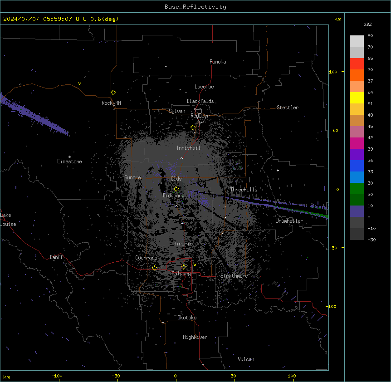Click the Ponoka city label
This screenshot has width=391, height=382.
click(218, 62)
